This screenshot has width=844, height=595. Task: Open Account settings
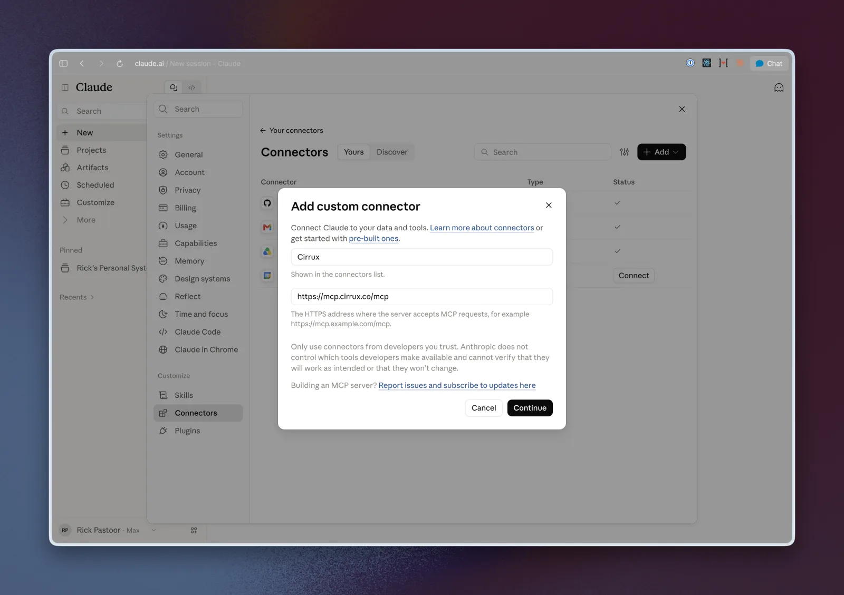coord(198,172)
